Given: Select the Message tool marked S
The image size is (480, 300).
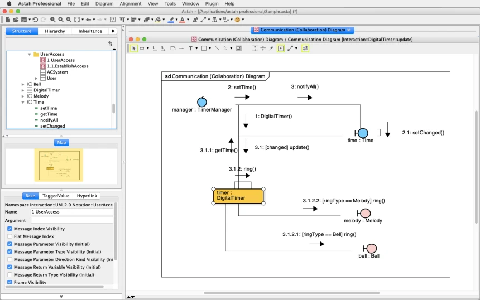Looking at the screenshot, I should [x=163, y=49].
